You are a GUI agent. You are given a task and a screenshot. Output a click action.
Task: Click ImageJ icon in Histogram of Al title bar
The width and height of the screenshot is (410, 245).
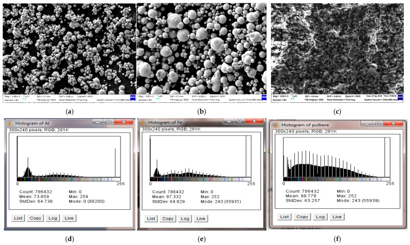[x=10, y=123]
